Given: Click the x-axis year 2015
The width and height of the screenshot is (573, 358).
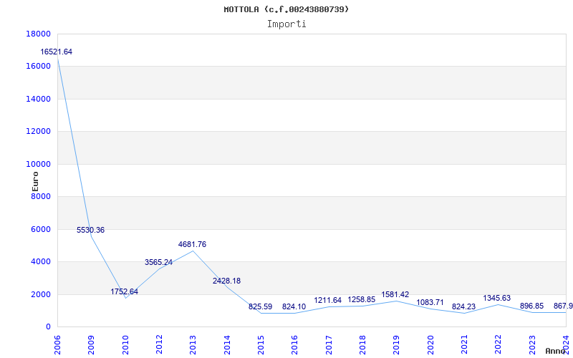Looking at the screenshot, I should tap(261, 345).
